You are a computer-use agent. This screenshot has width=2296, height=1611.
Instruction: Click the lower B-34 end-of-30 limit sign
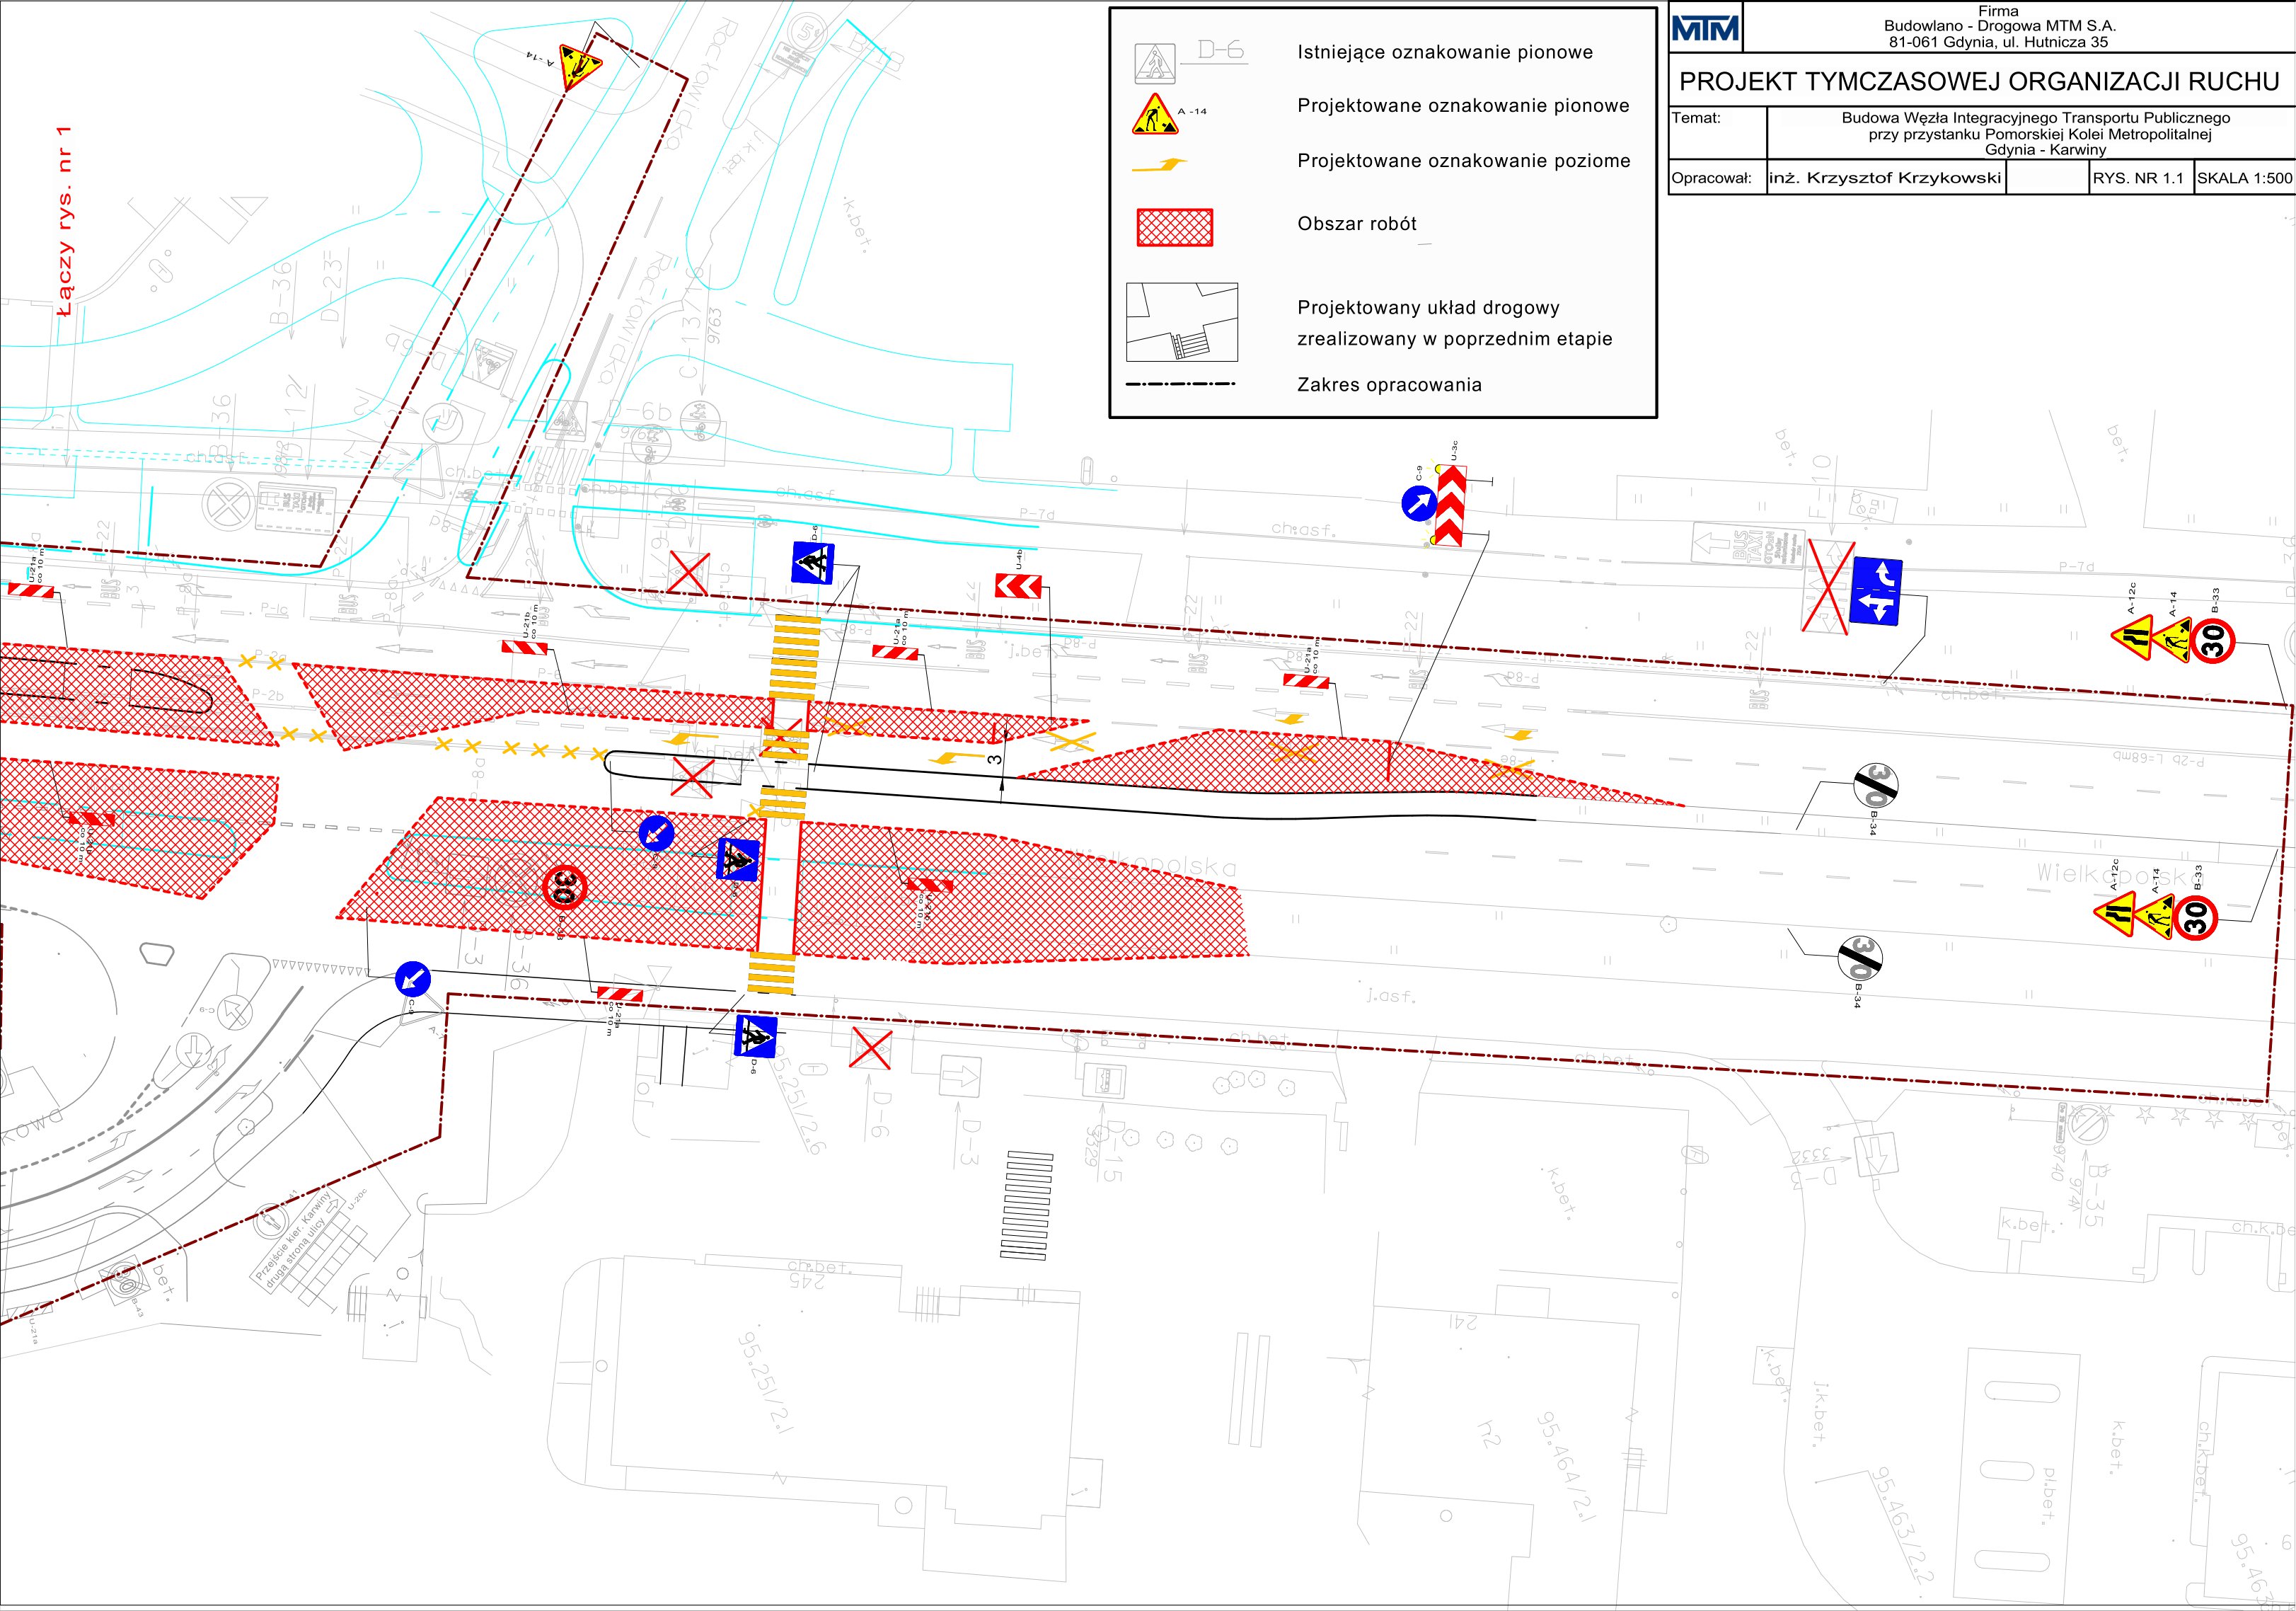1859,960
